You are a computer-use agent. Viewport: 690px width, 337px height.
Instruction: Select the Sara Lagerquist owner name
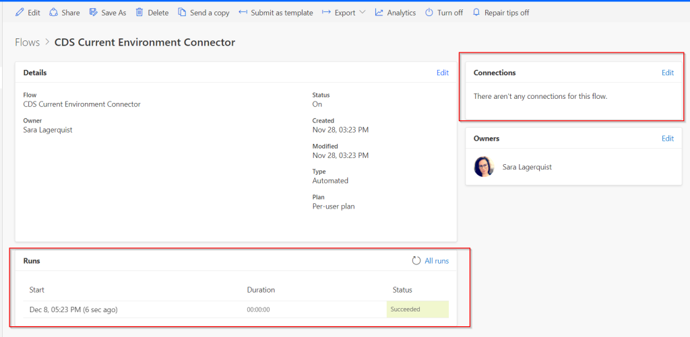(527, 167)
